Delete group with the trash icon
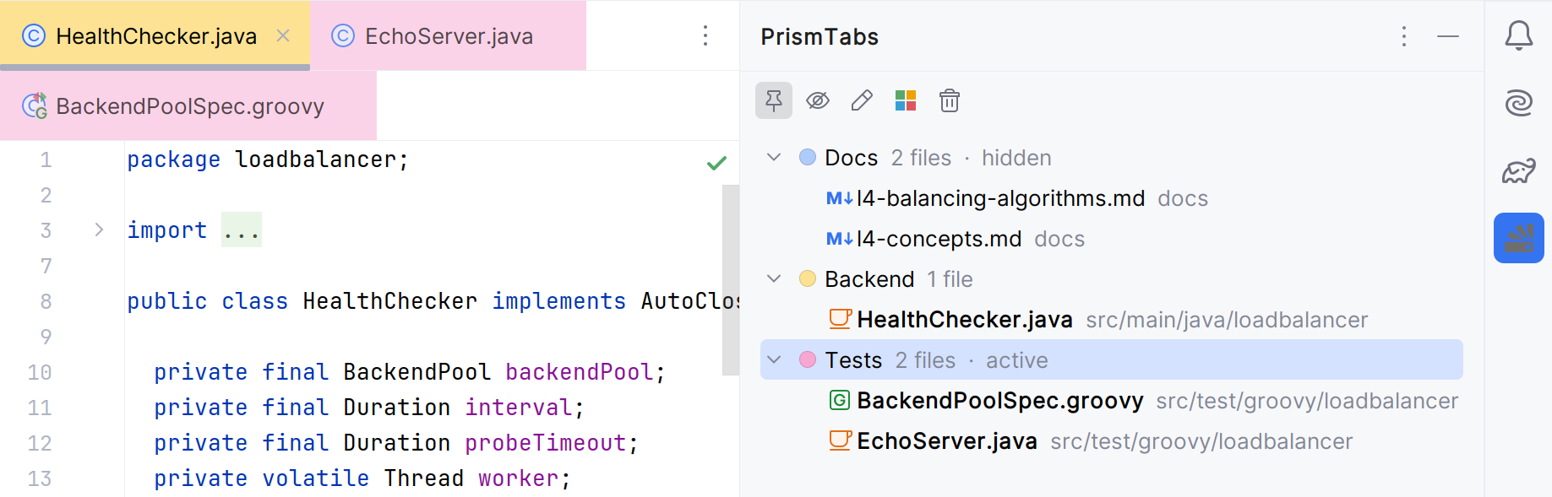This screenshot has width=1552, height=497. pyautogui.click(x=950, y=100)
